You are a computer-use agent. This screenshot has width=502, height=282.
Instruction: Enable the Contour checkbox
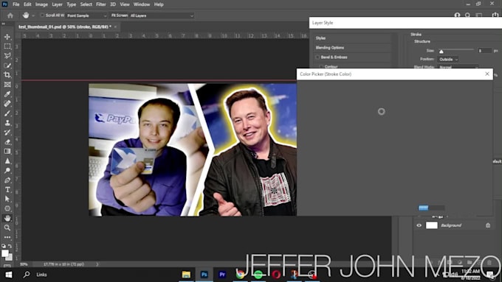pyautogui.click(x=321, y=67)
